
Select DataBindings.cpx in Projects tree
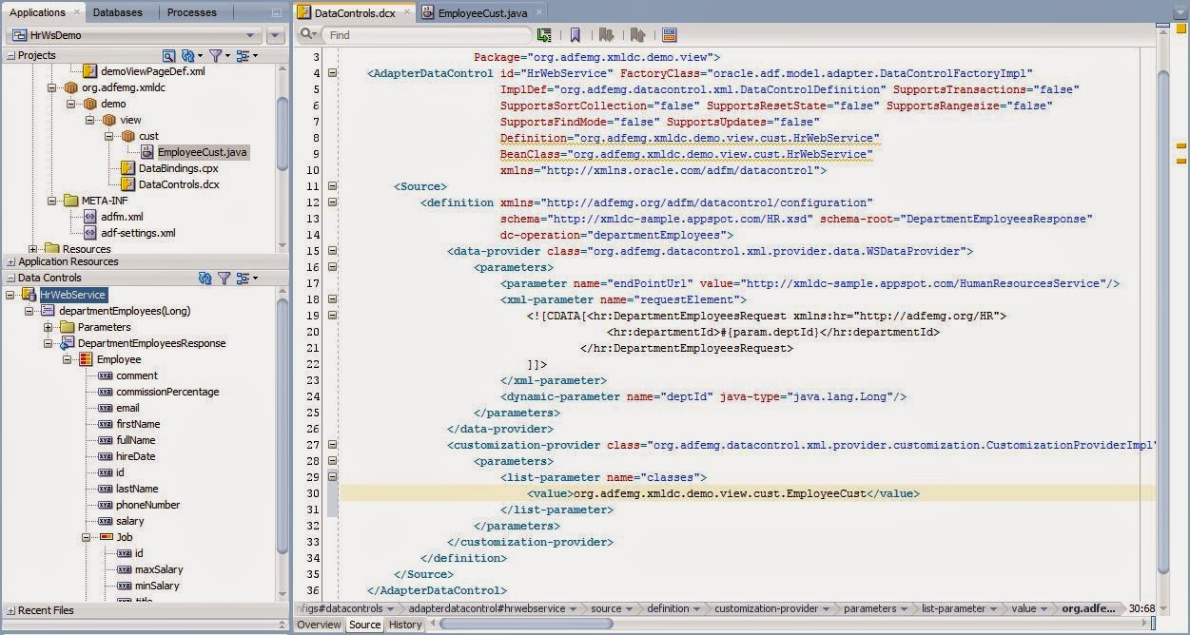pyautogui.click(x=178, y=168)
